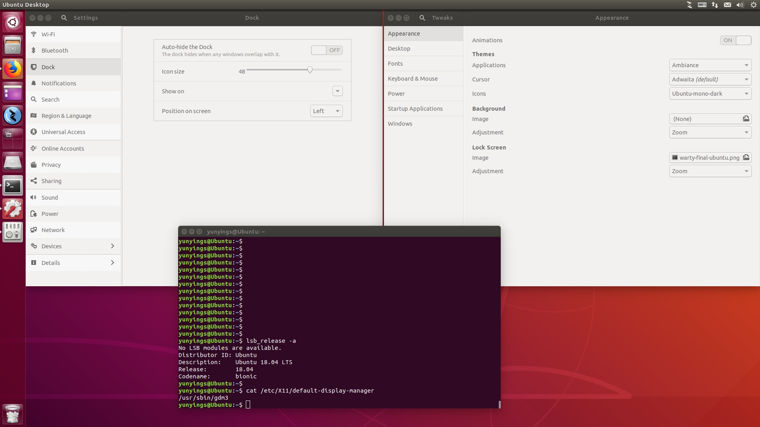Open volume indicator in top panel

[740, 5]
